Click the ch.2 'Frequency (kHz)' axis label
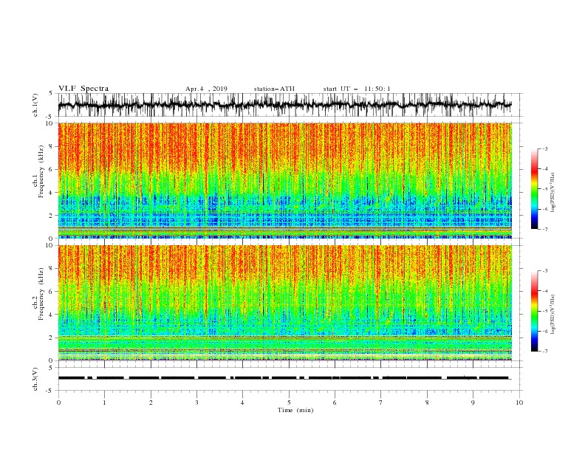This screenshot has height=452, width=585. click(41, 294)
